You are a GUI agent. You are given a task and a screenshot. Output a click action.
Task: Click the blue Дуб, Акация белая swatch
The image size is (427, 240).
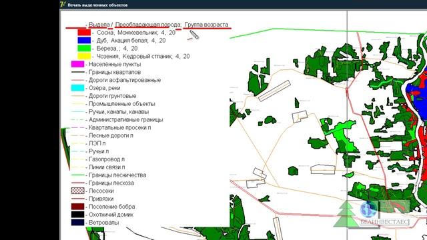click(84, 40)
